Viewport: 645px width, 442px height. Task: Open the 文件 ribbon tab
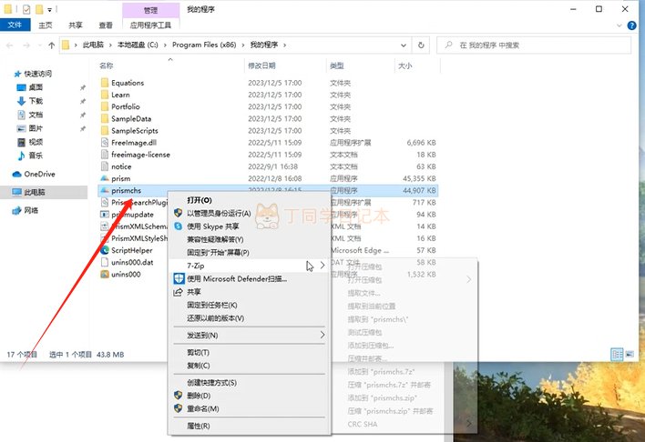point(15,25)
